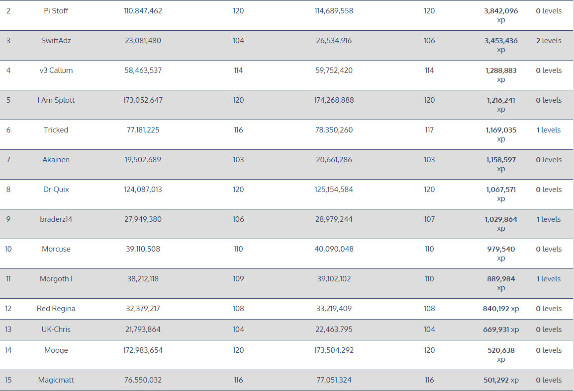Click the 1,169,035 xp gain for Tricked

[501, 130]
